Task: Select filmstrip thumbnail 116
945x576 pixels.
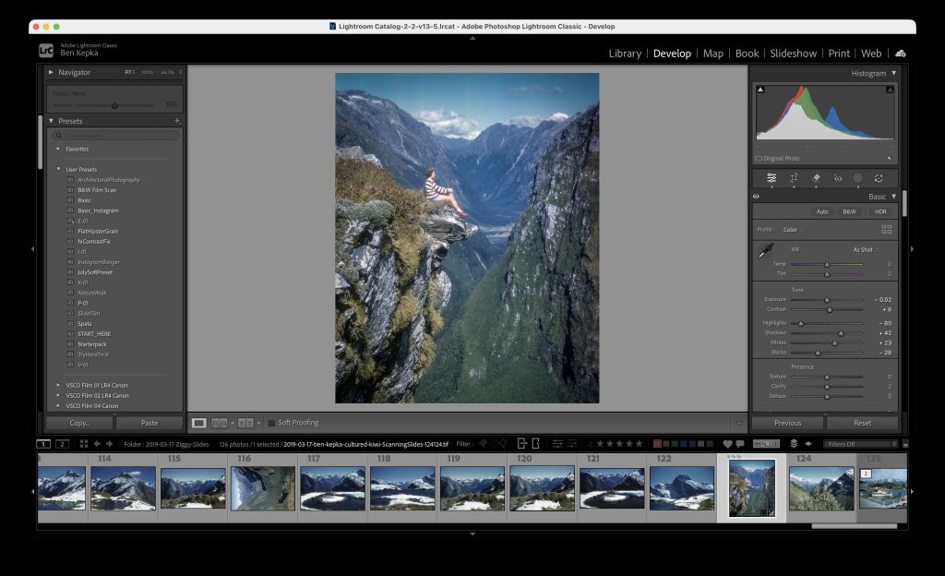Action: (x=263, y=488)
